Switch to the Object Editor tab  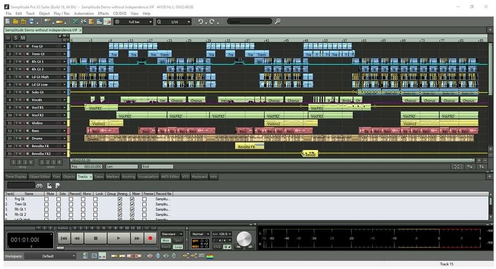[39, 176]
